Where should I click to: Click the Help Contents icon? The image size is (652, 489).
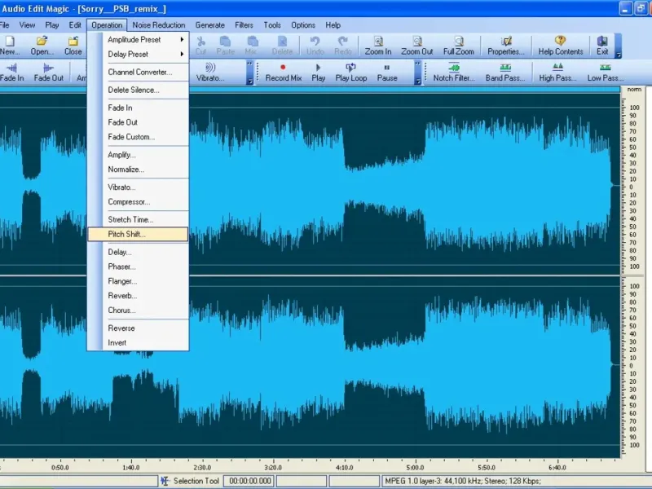click(x=560, y=45)
